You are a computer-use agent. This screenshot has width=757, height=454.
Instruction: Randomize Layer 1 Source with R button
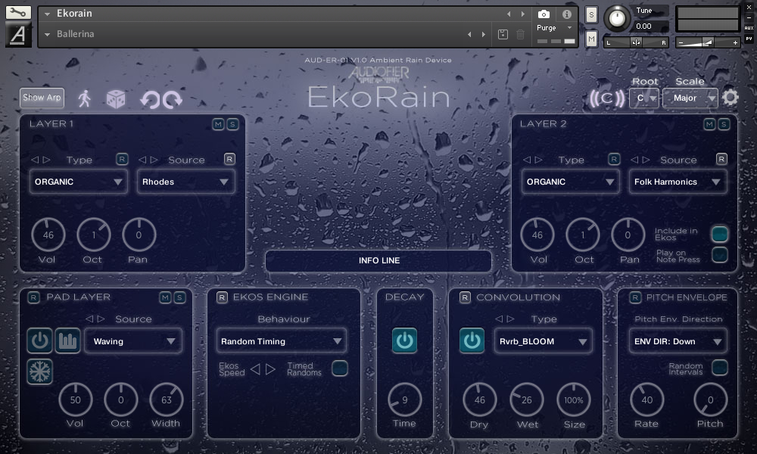click(230, 159)
